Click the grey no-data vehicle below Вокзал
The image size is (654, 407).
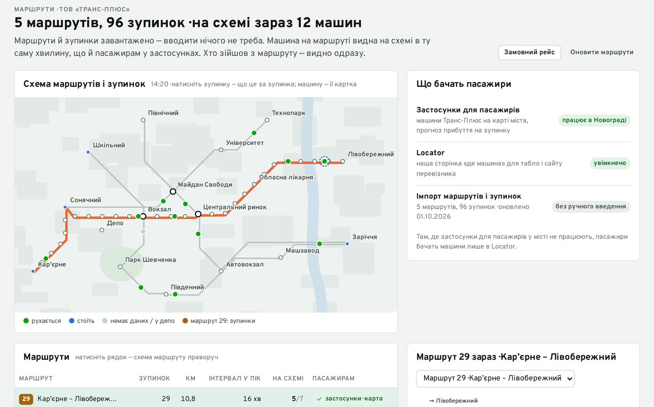[143, 231]
